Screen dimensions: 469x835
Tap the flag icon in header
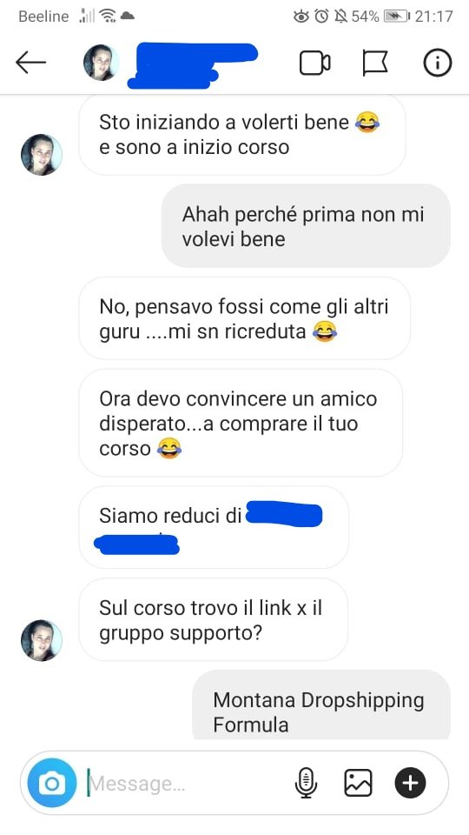[375, 63]
